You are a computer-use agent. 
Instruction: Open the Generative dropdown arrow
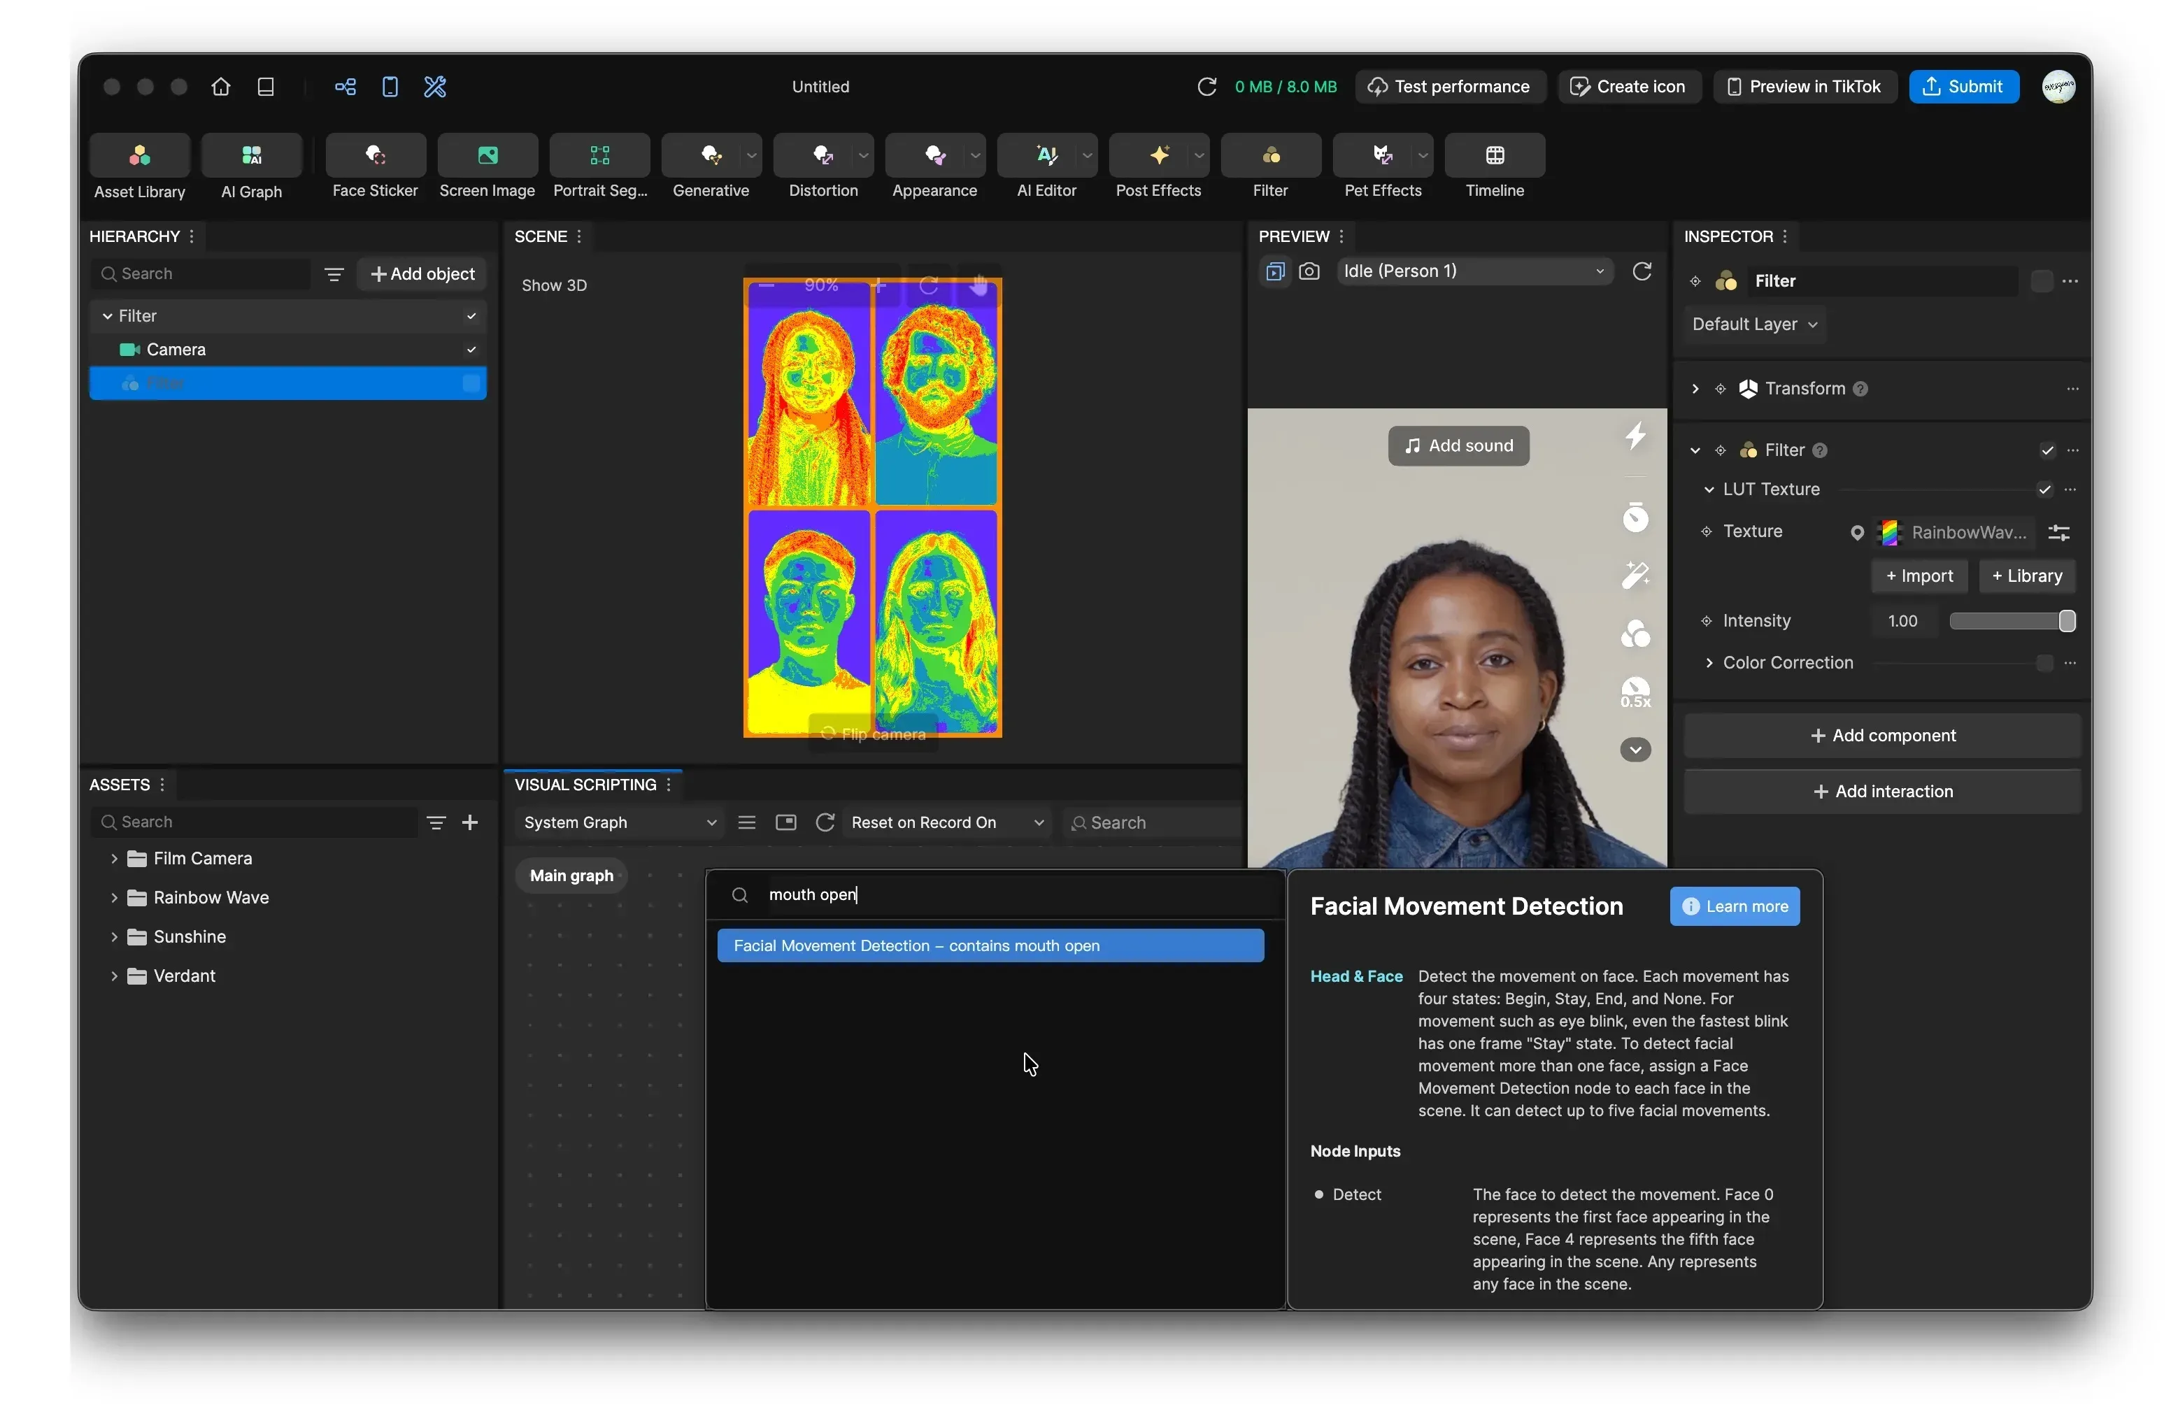(750, 156)
